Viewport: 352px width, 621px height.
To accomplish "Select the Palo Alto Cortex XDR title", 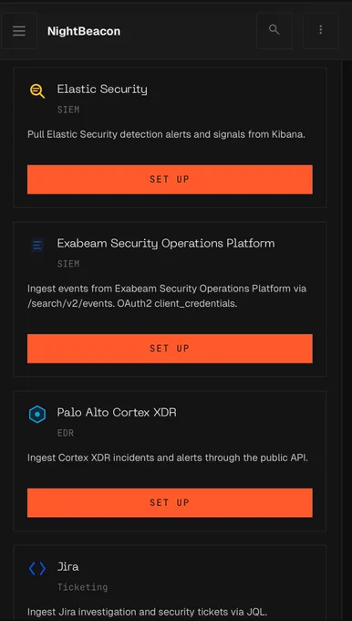I will tap(117, 413).
